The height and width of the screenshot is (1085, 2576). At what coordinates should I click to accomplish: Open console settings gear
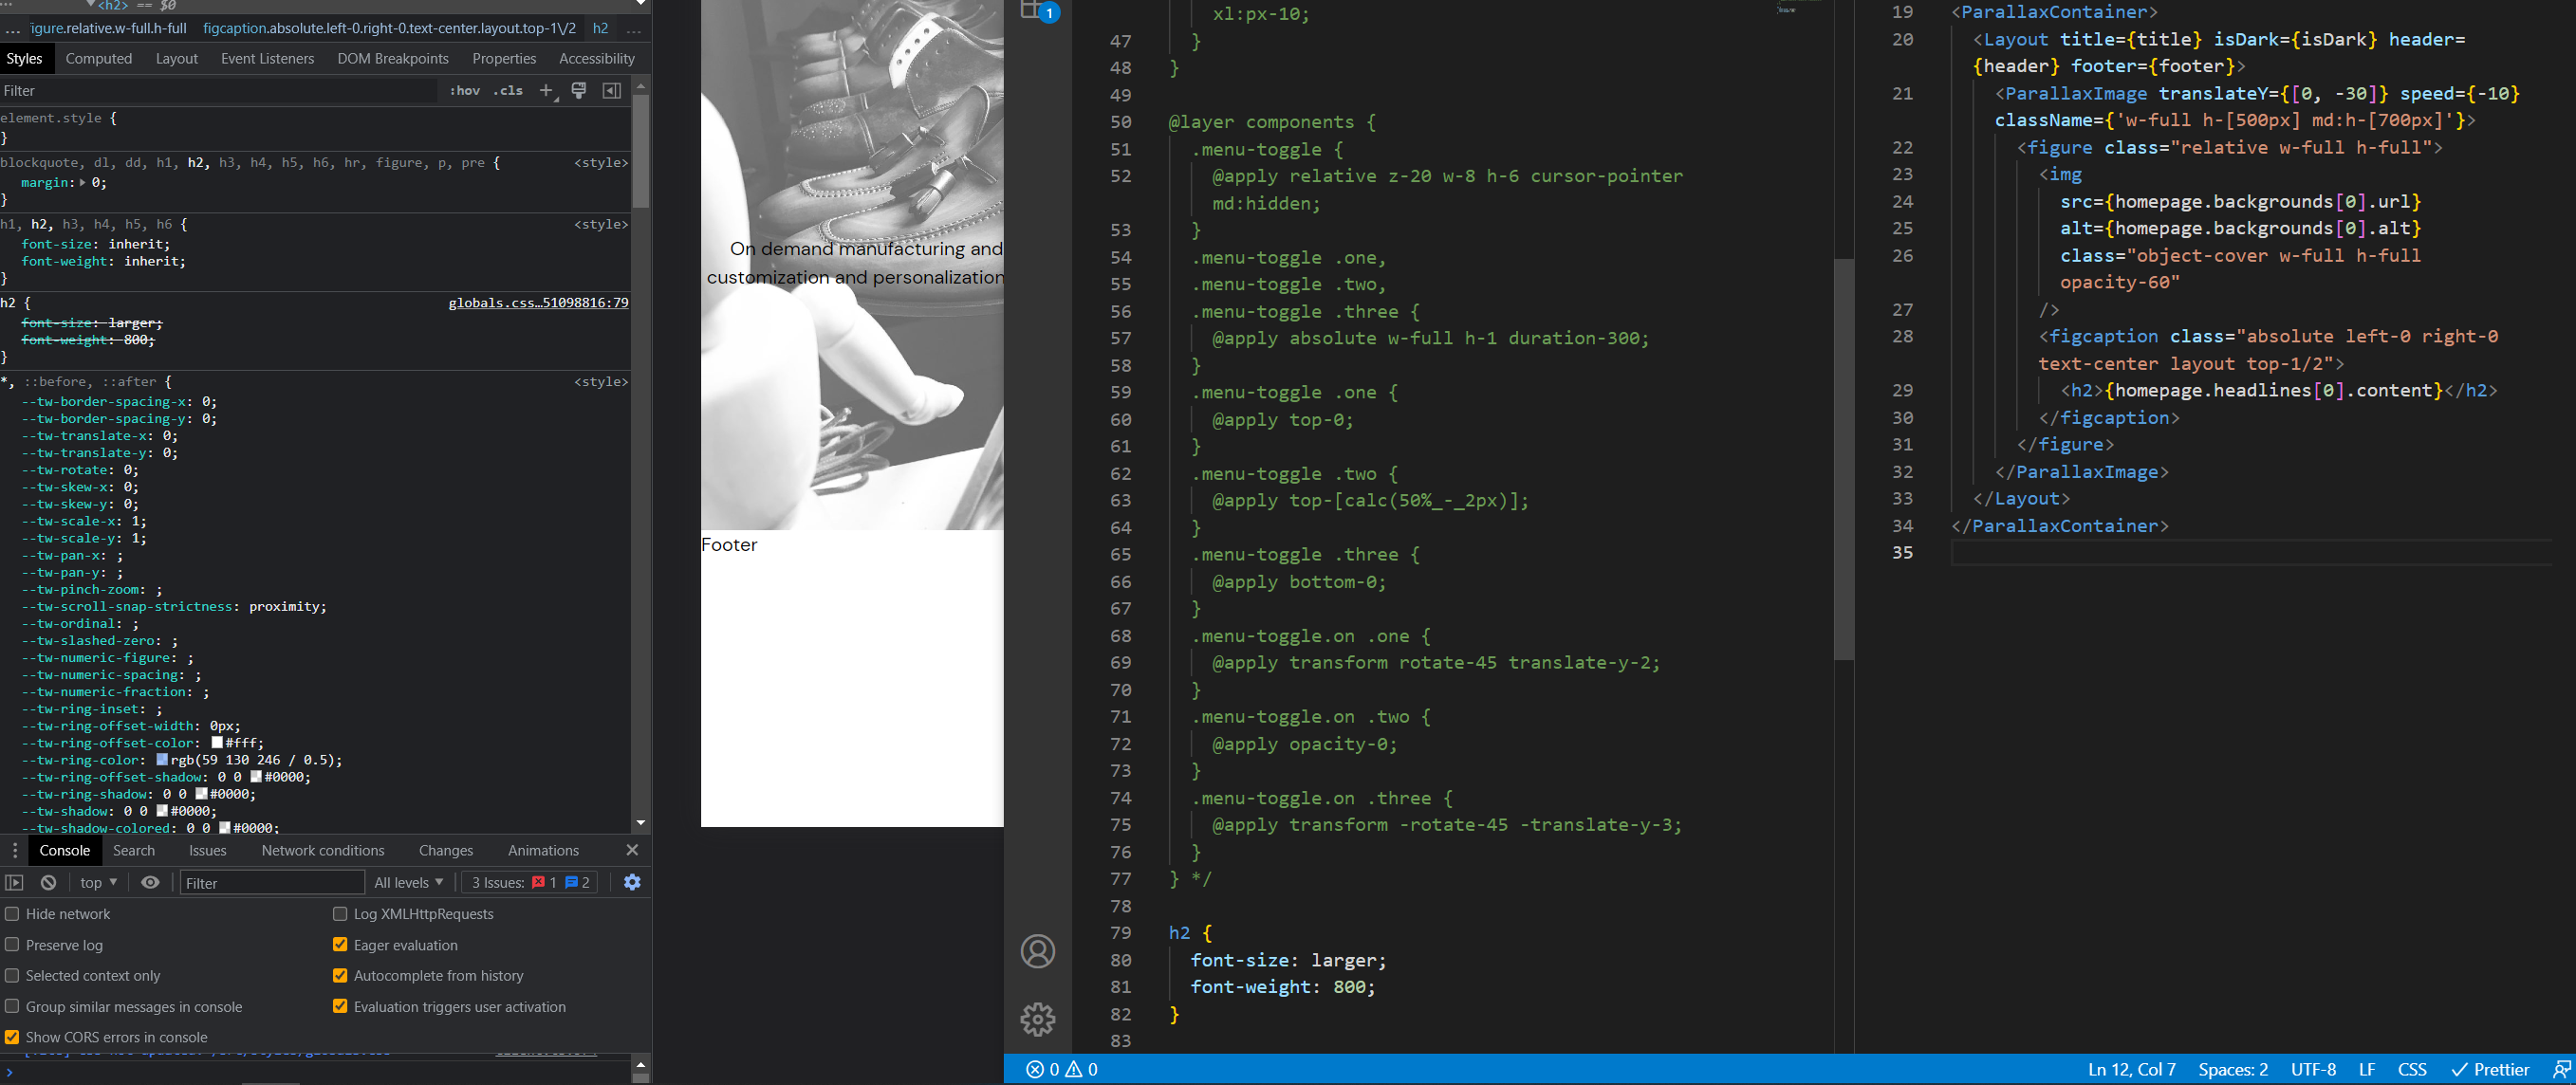coord(631,882)
